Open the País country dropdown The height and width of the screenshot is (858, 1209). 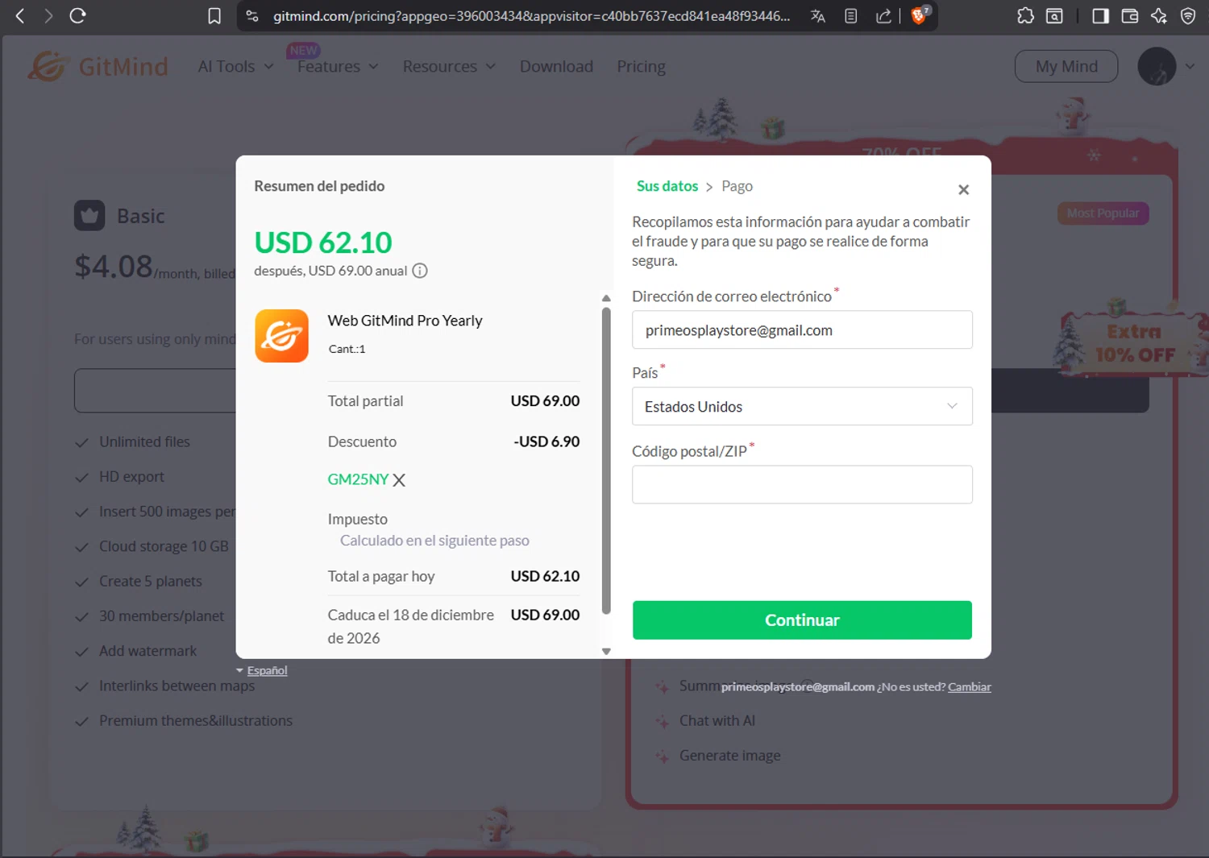802,406
